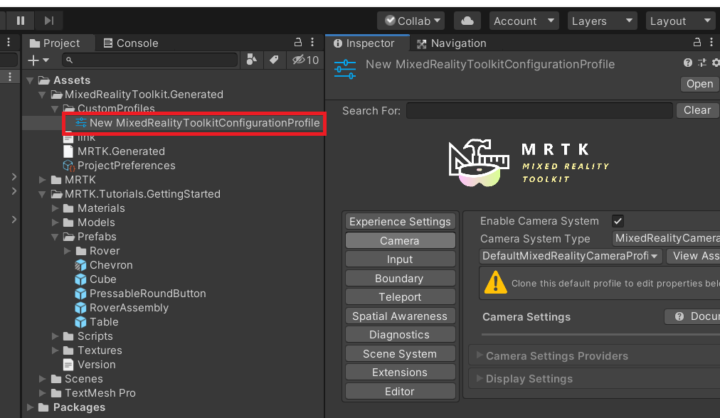720x418 pixels.
Task: Expand the Models folder
Action: (55, 223)
